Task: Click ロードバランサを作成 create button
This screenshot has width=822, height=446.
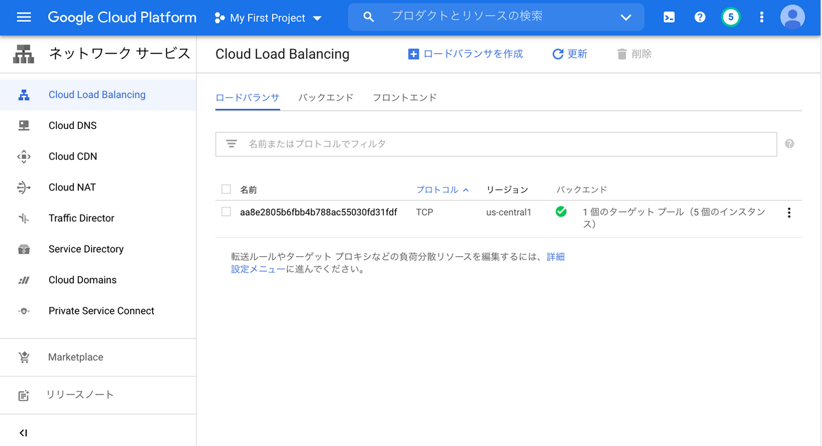Action: (x=466, y=54)
